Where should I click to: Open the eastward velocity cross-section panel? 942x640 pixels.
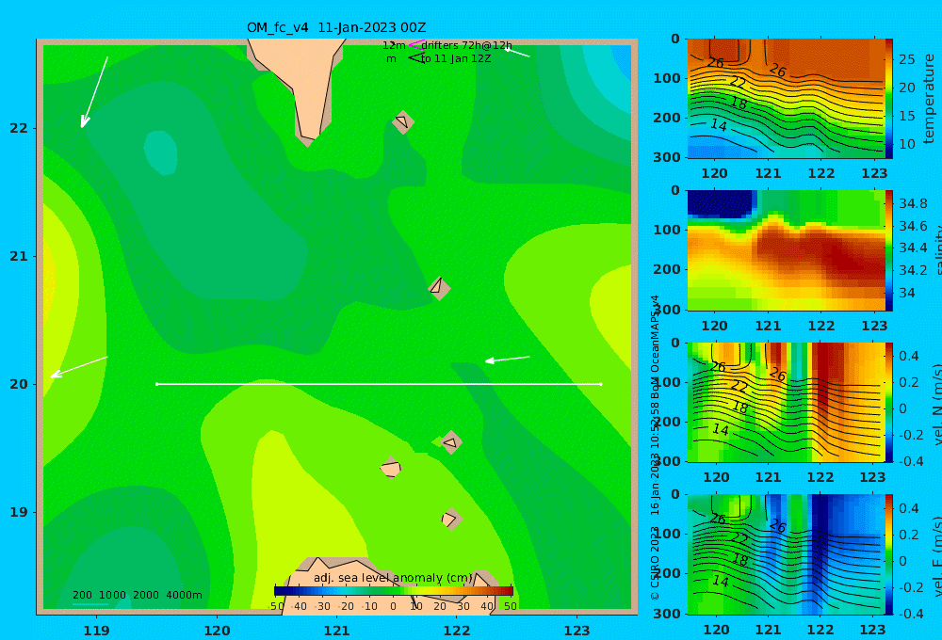click(786, 554)
